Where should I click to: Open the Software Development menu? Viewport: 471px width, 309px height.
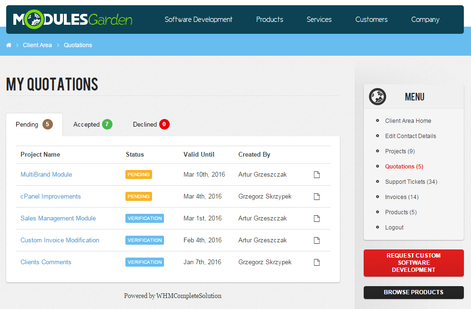(198, 20)
